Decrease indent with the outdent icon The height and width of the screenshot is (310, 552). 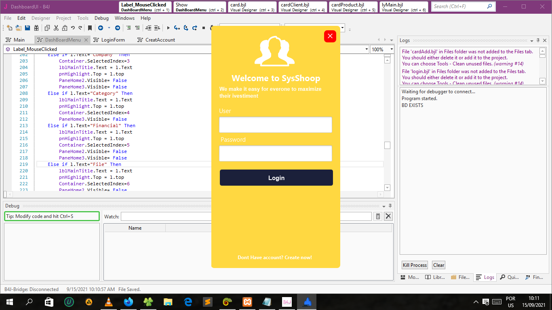coord(148,28)
